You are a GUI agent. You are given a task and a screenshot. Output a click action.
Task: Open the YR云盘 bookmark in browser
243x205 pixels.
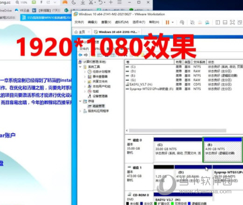22,10
